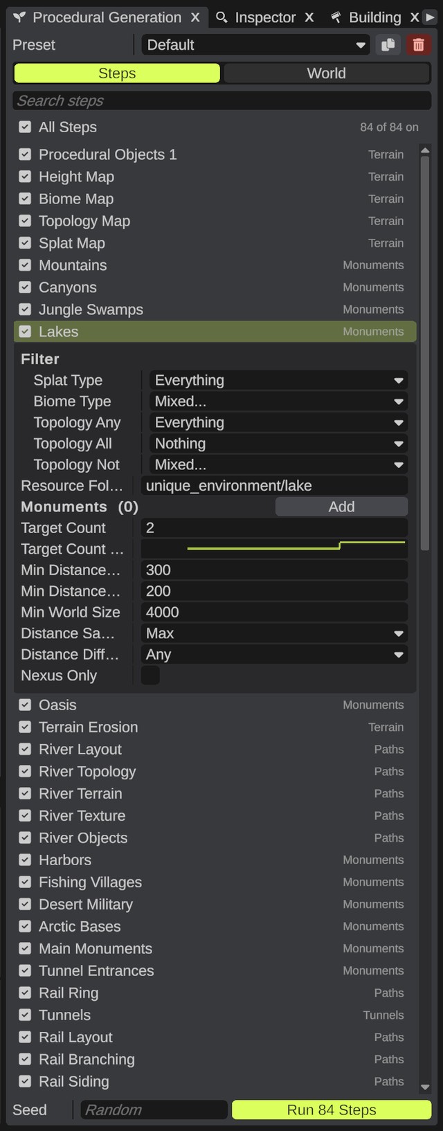443x1131 pixels.
Task: Open the Distance Same dropdown set to Max
Action: coord(274,633)
